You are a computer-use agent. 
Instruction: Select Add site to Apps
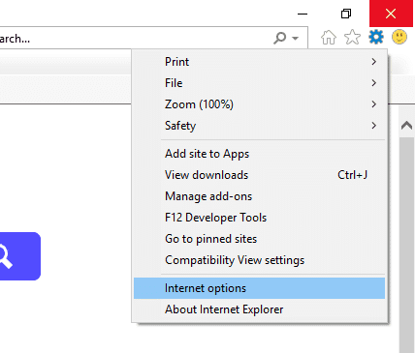pyautogui.click(x=259, y=154)
